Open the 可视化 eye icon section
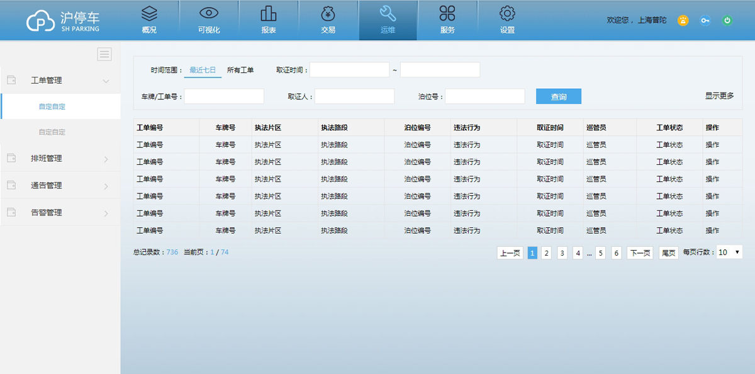This screenshot has height=374, width=755. click(x=209, y=20)
